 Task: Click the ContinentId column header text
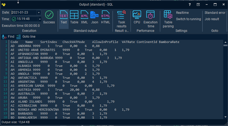[x=147, y=42]
